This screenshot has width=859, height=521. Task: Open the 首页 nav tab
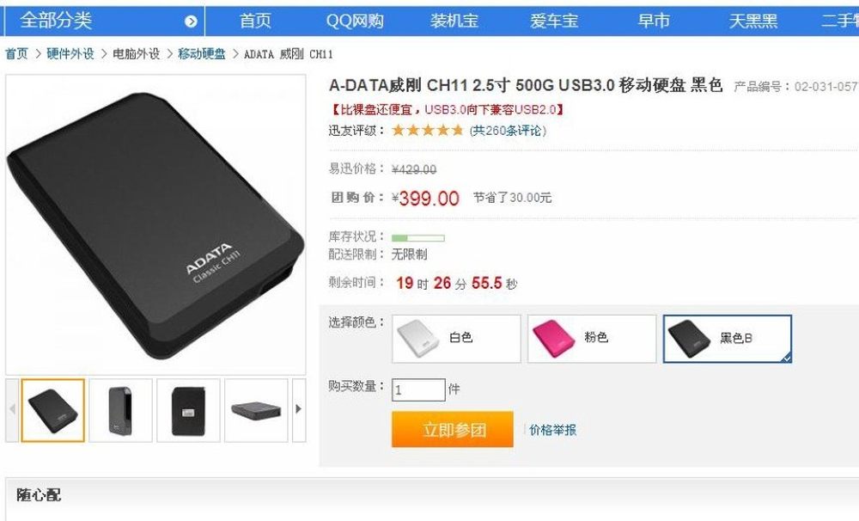tap(255, 21)
